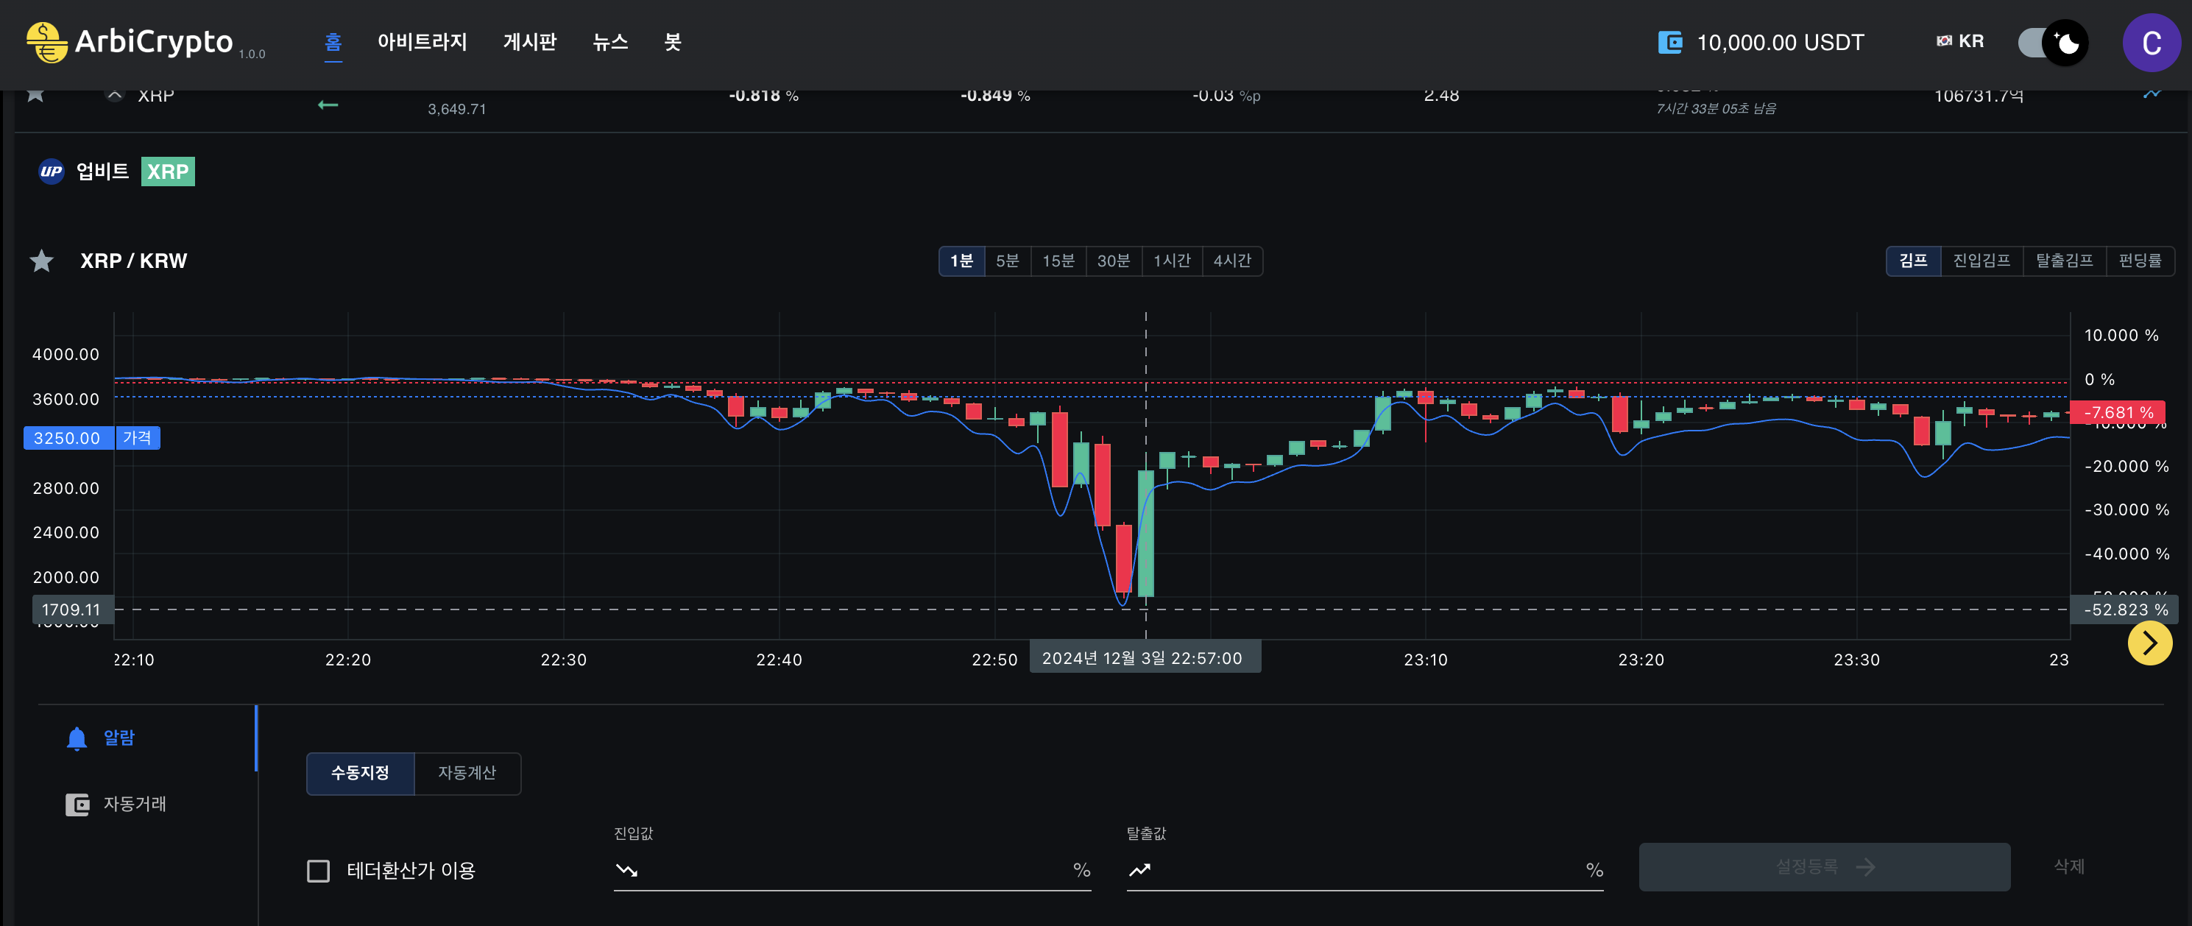Select the 5분 chart interval
2192x926 pixels.
[1008, 261]
